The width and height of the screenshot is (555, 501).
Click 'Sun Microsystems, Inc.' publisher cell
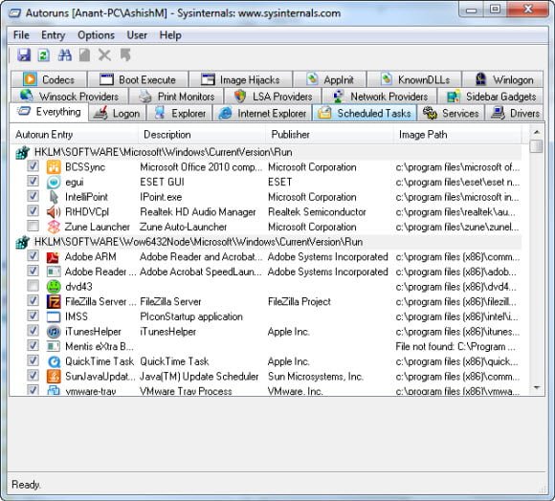point(316,377)
